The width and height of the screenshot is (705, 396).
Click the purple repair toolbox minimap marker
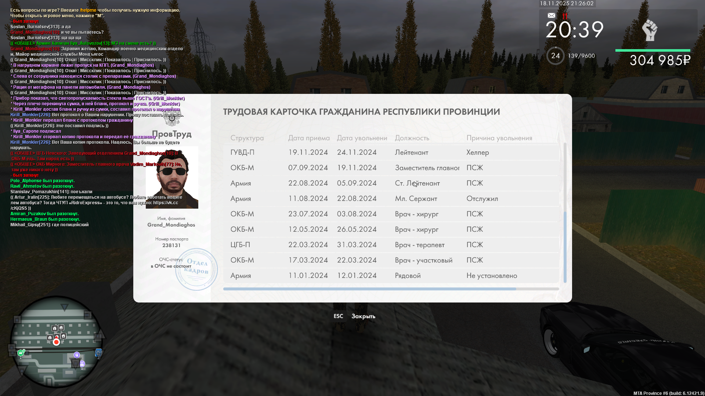click(82, 364)
